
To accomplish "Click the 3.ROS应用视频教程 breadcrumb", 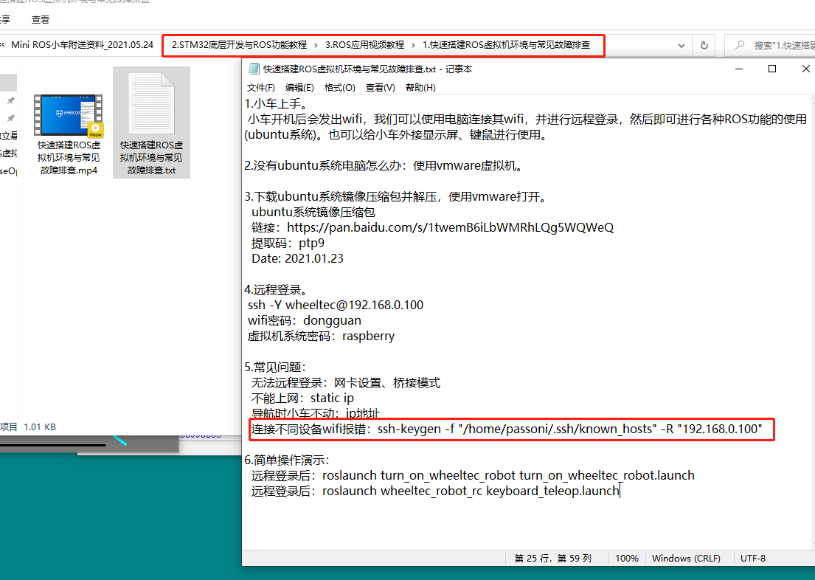I will (x=365, y=45).
